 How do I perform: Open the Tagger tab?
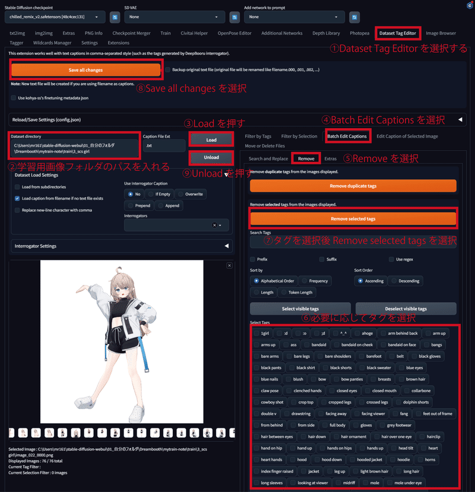click(x=17, y=43)
